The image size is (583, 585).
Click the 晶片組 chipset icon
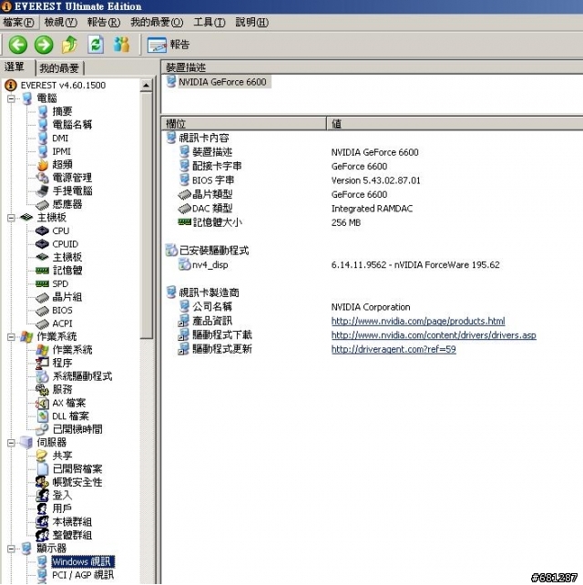coord(43,297)
